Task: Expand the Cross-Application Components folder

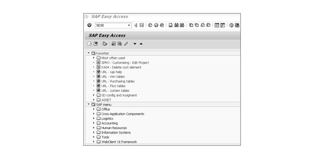Action: (x=94, y=113)
